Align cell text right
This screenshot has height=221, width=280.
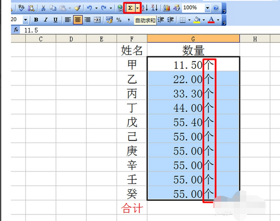(88, 20)
